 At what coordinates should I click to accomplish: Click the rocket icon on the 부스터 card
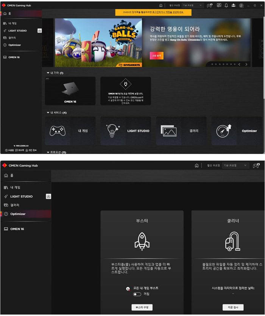pyautogui.click(x=142, y=241)
